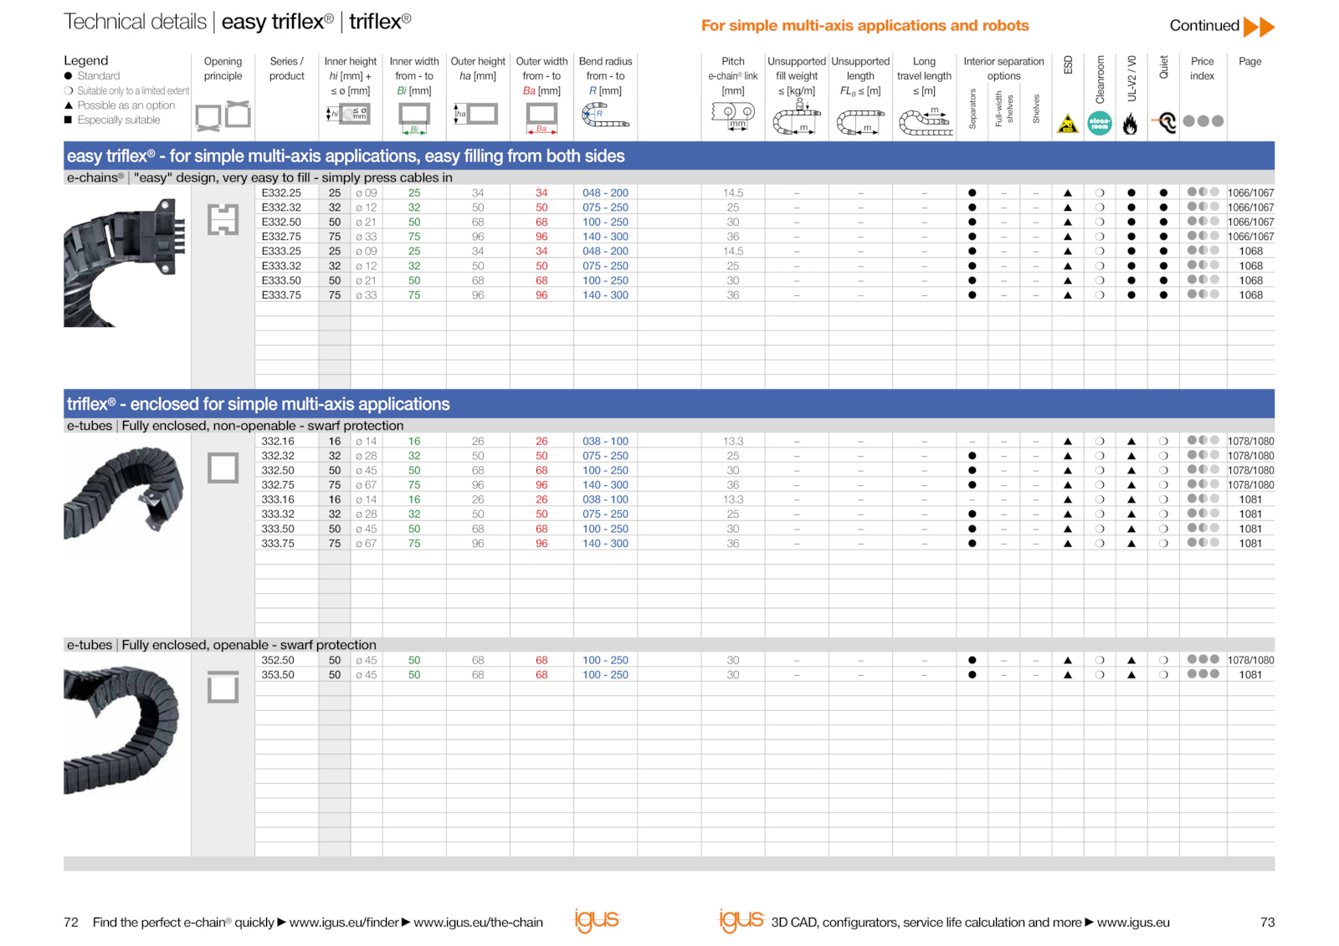Click series E332.25 in the table
This screenshot has width=1339, height=946.
[x=281, y=193]
